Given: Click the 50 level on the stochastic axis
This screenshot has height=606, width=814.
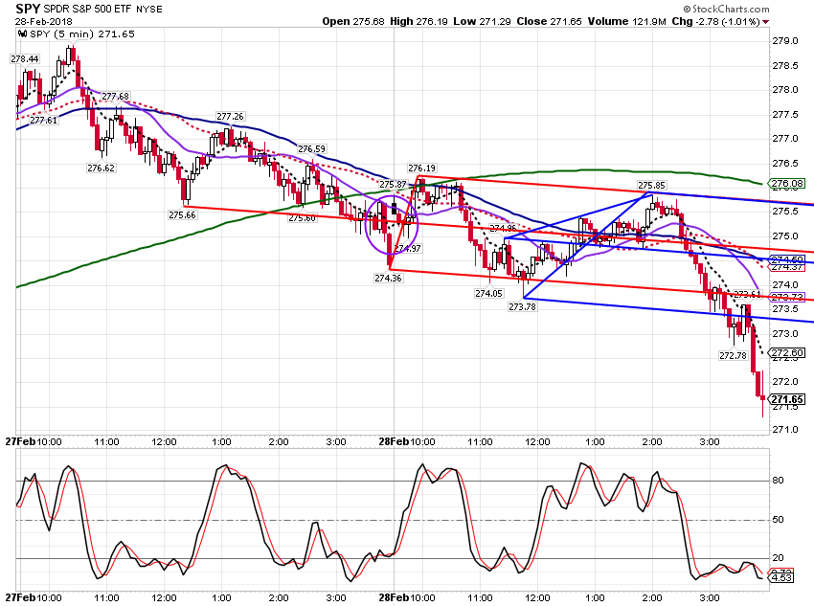Looking at the screenshot, I should tap(778, 520).
